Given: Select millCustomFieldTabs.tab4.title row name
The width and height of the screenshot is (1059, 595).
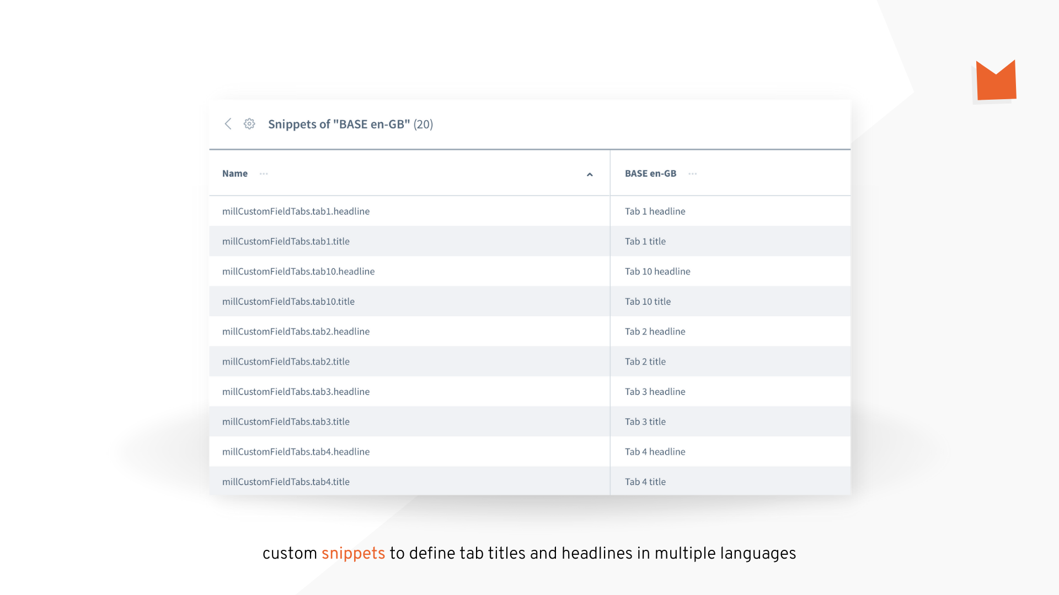Looking at the screenshot, I should pyautogui.click(x=286, y=482).
